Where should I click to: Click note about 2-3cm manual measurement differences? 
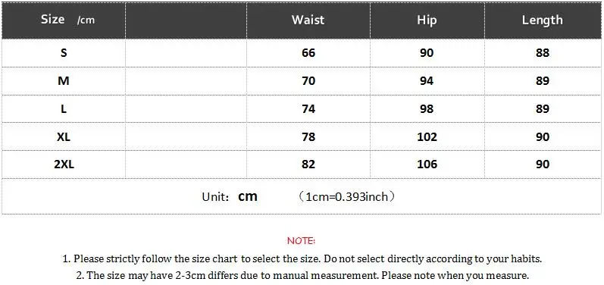[x=302, y=275]
